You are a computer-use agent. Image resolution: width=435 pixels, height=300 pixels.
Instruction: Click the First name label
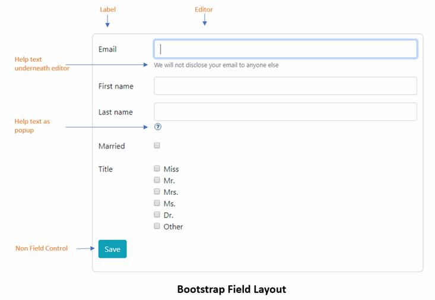coord(116,86)
